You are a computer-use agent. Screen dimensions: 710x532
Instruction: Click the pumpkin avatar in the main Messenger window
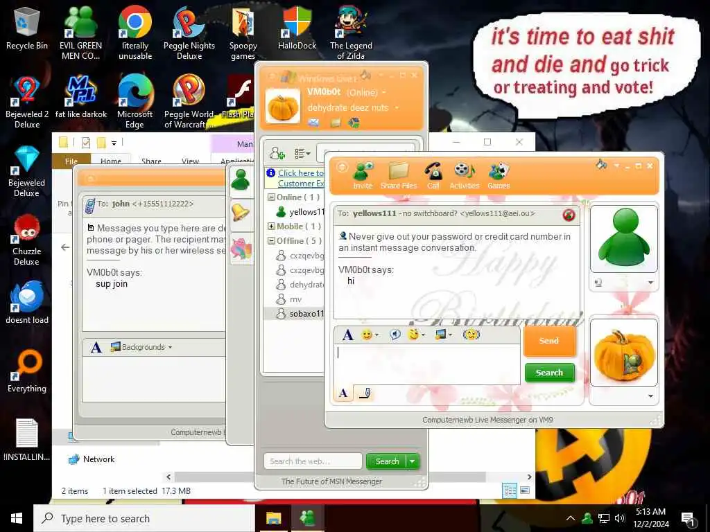point(283,106)
